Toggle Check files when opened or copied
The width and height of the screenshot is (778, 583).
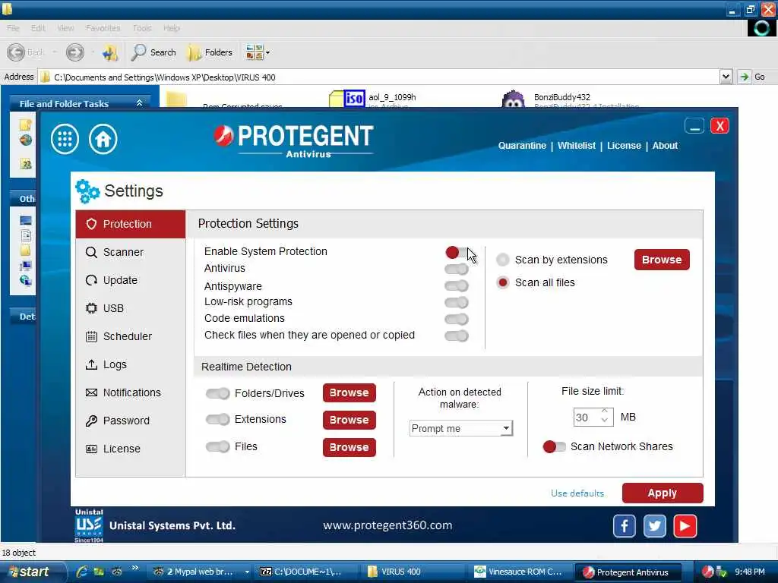[x=457, y=336]
